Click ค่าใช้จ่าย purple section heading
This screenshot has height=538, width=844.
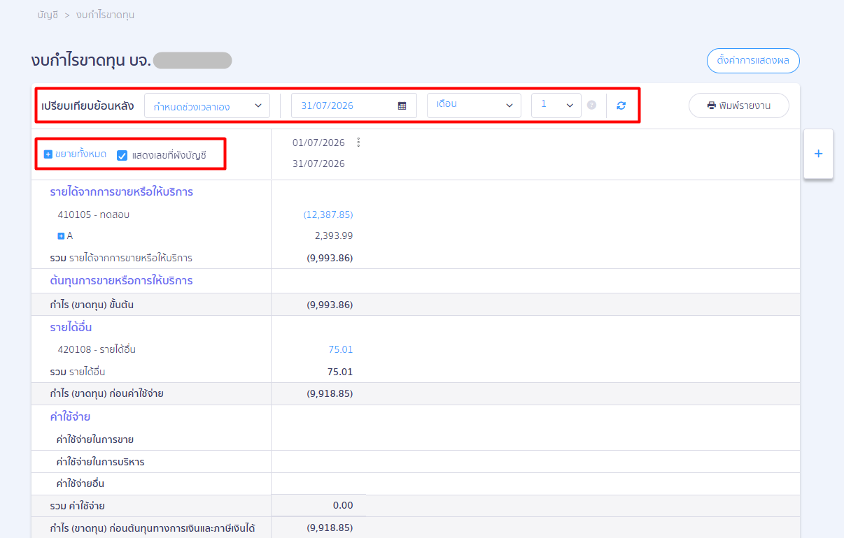pos(70,416)
